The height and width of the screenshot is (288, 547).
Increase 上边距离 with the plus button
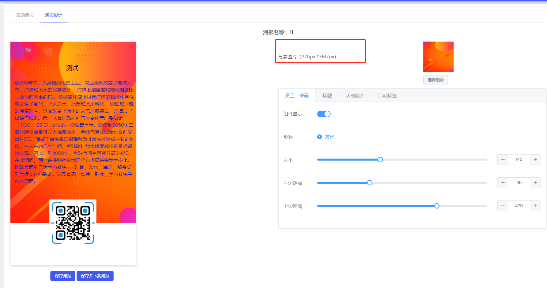pos(535,206)
